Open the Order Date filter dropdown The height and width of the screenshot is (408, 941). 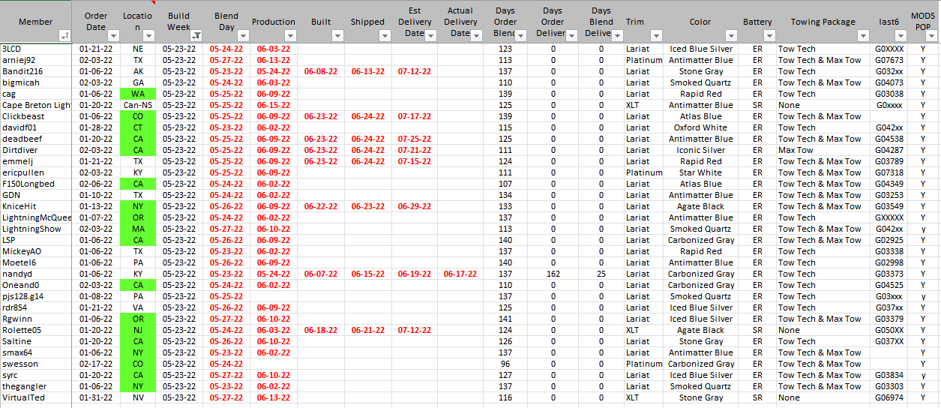113,35
